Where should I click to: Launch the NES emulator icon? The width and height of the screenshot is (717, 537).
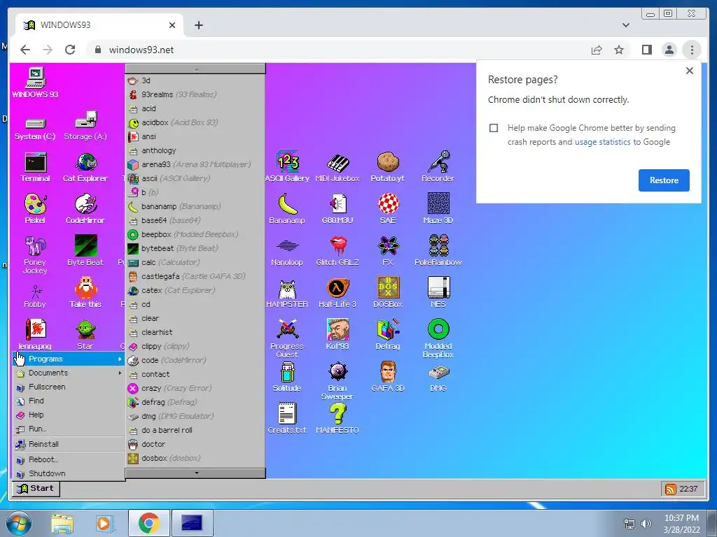click(438, 293)
